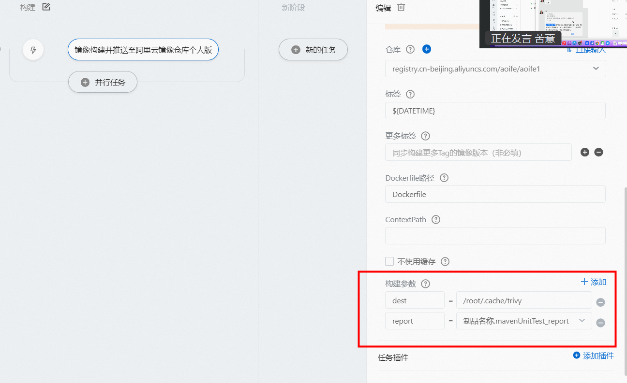Click the screen-share video thumbnail

click(553, 23)
